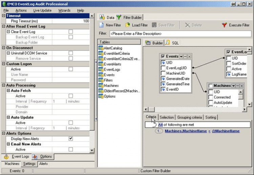Click the Delete X icon
Image resolution: width=254 pixels, height=175 pixels.
[x=188, y=25]
